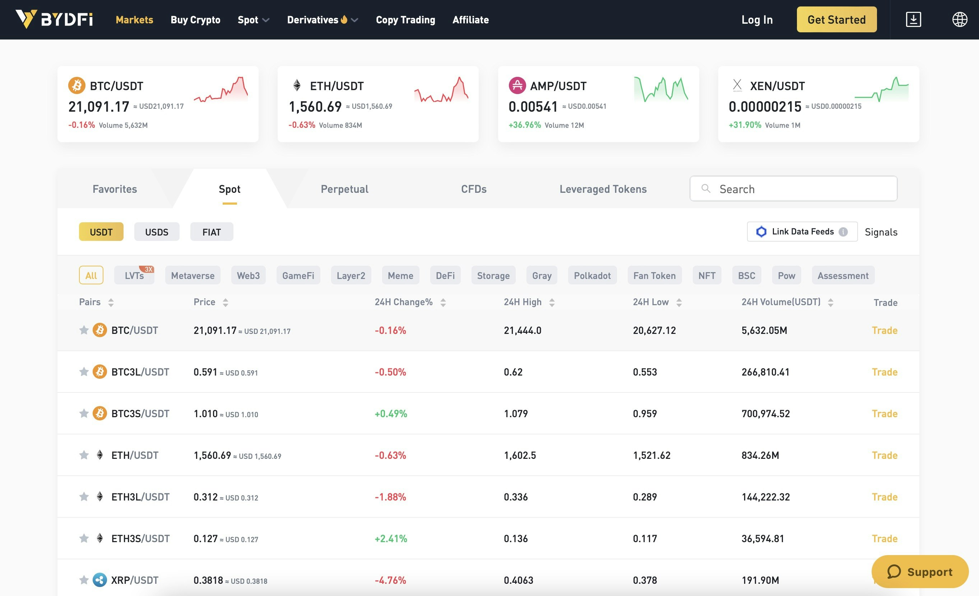Sort by 24H High column arrows
This screenshot has width=979, height=596.
point(552,302)
